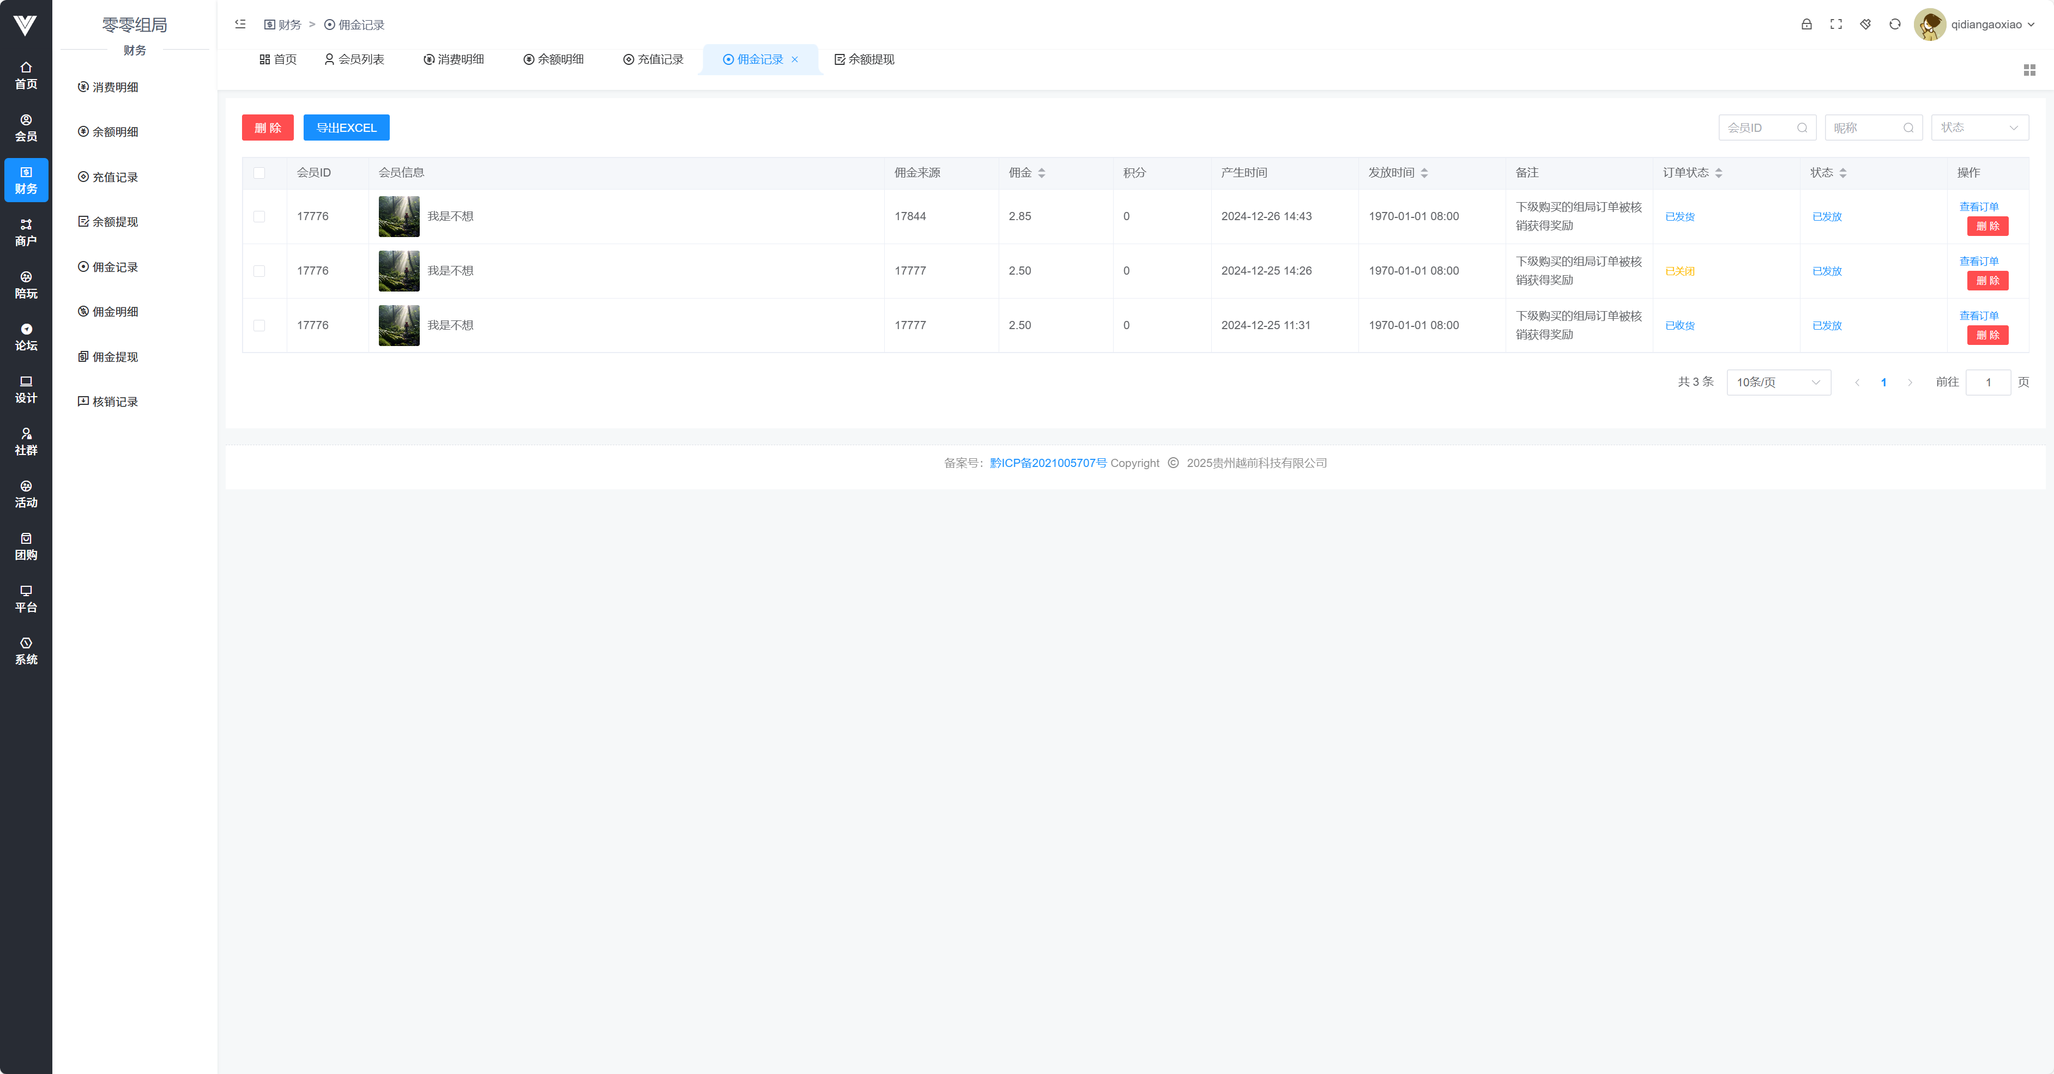Toggle fullscreen mode icon
The height and width of the screenshot is (1074, 2054).
pos(1835,24)
